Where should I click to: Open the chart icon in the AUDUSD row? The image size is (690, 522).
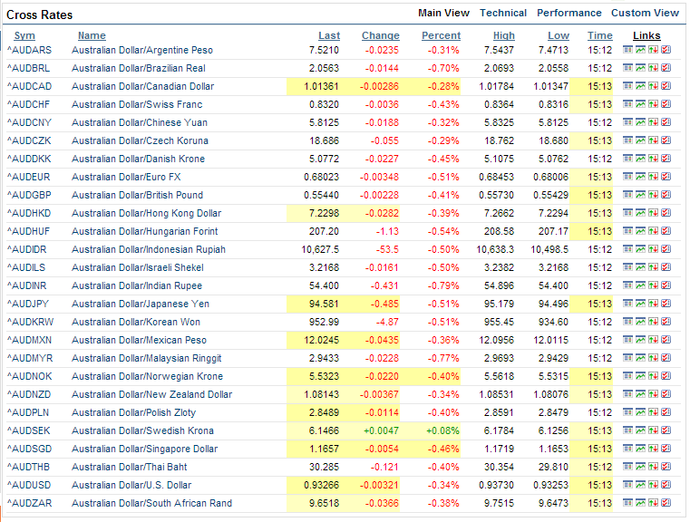[x=640, y=485]
